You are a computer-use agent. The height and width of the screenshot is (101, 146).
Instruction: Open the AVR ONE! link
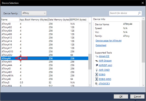click(104, 70)
